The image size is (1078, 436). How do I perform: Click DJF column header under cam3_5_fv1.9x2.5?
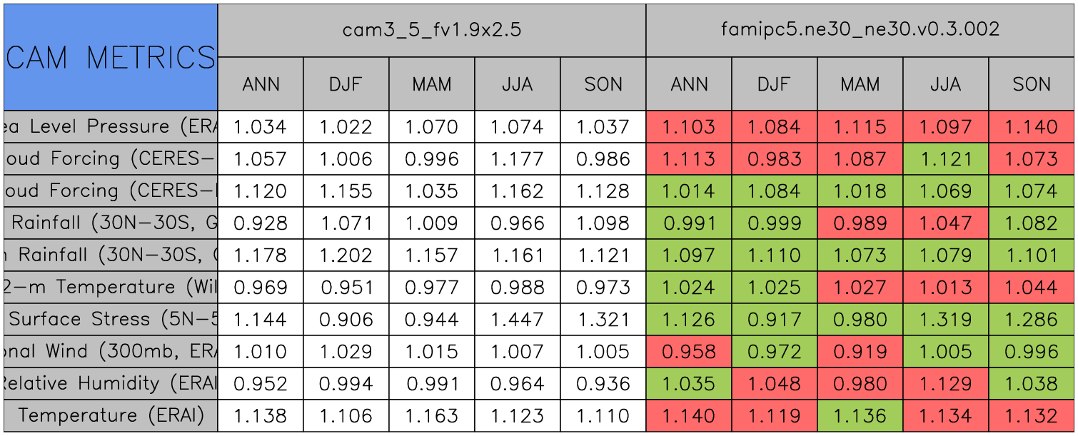click(346, 84)
